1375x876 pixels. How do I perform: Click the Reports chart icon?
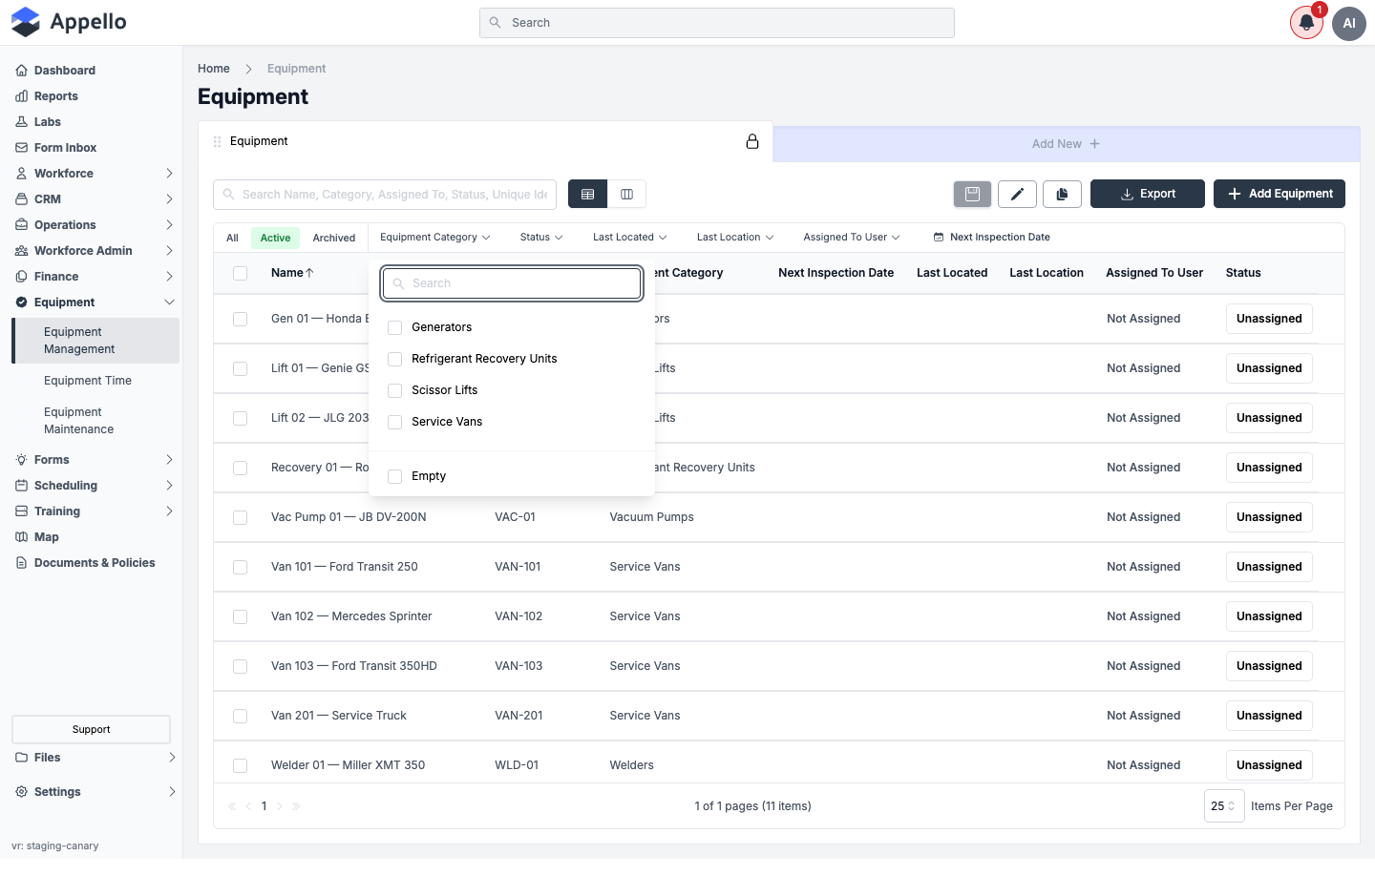[x=22, y=96]
